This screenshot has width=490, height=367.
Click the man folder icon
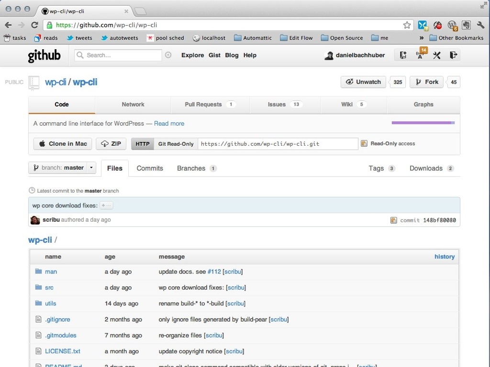tap(38, 271)
